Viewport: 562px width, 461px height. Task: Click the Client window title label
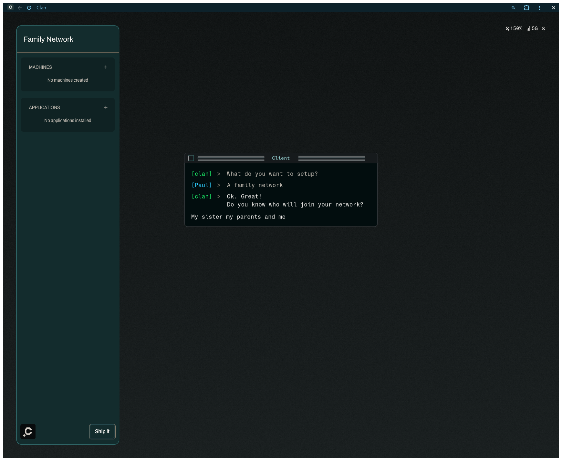pyautogui.click(x=281, y=158)
